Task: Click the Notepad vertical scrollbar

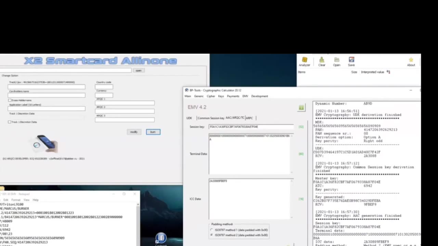Action: [x=138, y=224]
